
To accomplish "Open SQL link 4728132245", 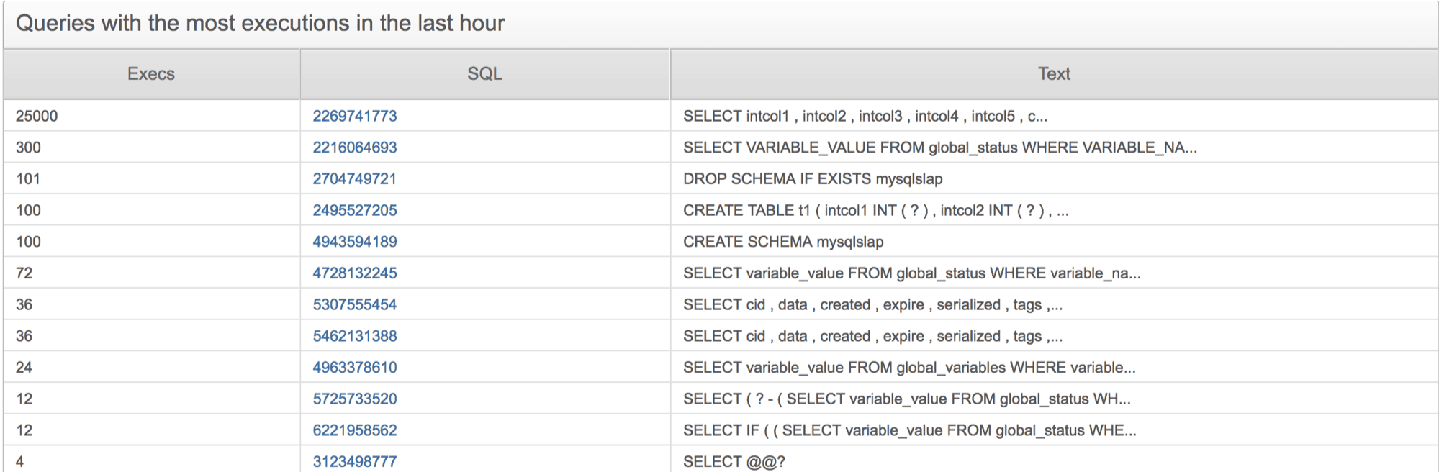I will point(354,273).
